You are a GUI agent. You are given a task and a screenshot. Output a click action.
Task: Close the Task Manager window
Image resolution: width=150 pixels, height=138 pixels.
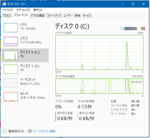pos(143,4)
